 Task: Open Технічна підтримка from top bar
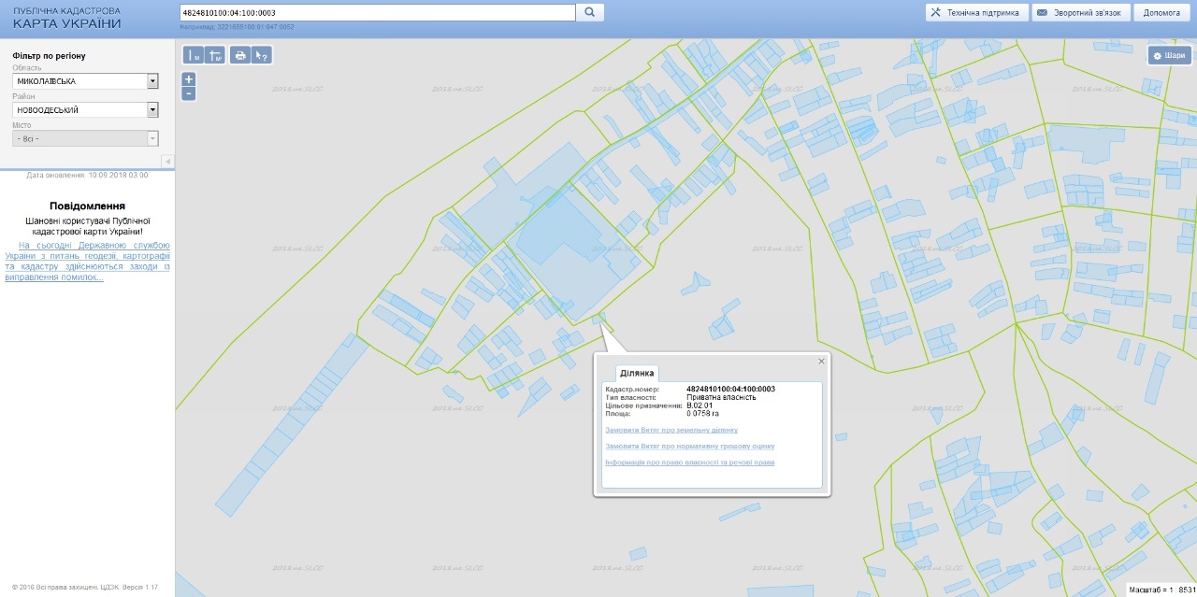976,13
